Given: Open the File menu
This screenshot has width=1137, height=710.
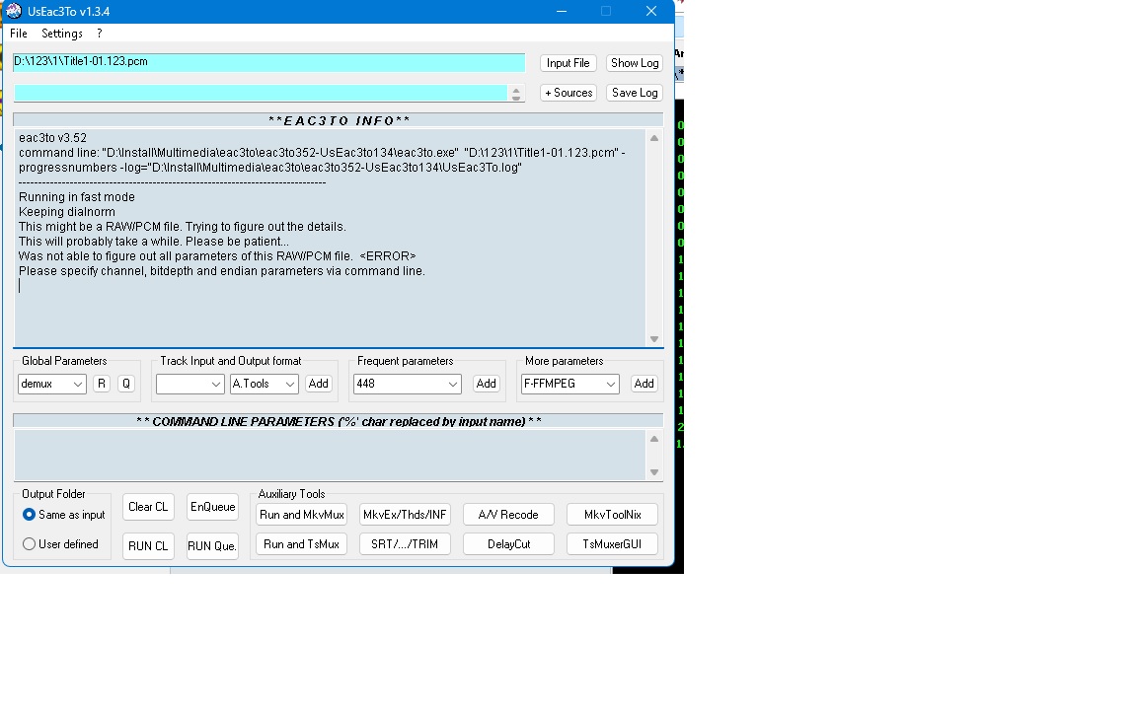Looking at the screenshot, I should (x=19, y=34).
